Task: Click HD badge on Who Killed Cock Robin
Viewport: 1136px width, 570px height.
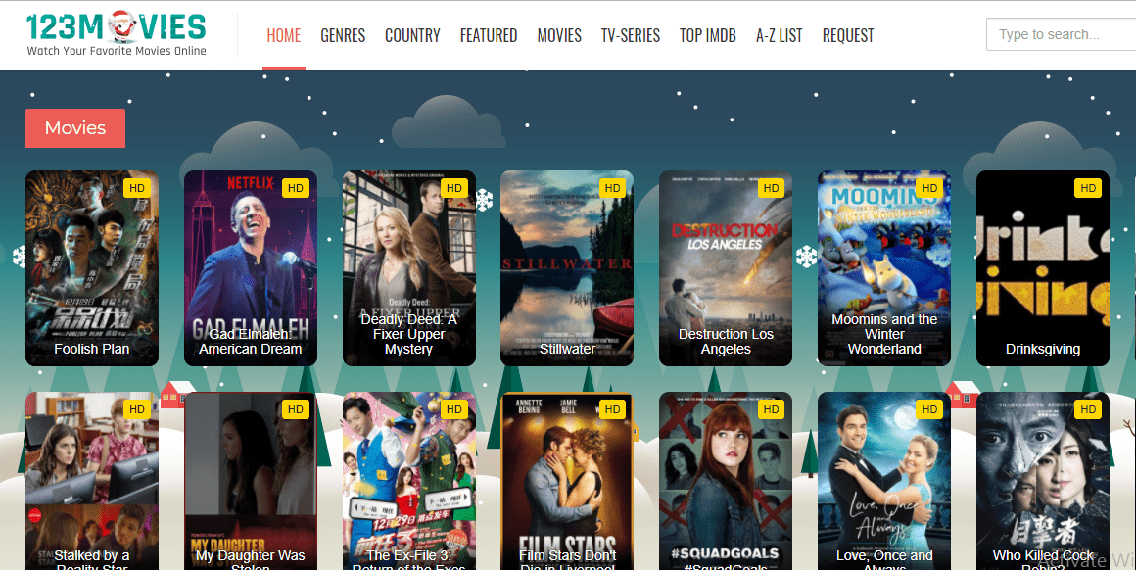Action: coord(1088,410)
